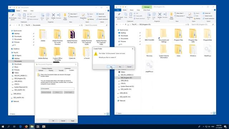Open New item dropdown in Documents window
Viewport: 229px width, 129px height.
tap(73, 14)
